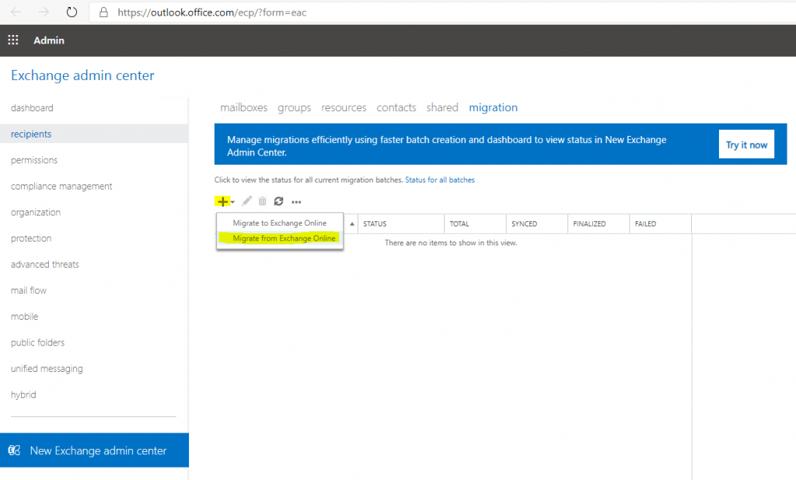Image resolution: width=796 pixels, height=480 pixels.
Task: Open the more options ellipsis menu
Action: point(296,202)
